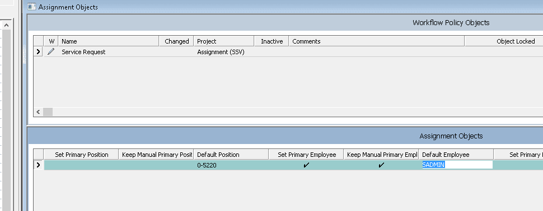Select the 0-5220 Default Position cell
The width and height of the screenshot is (543, 211).
[x=231, y=165]
